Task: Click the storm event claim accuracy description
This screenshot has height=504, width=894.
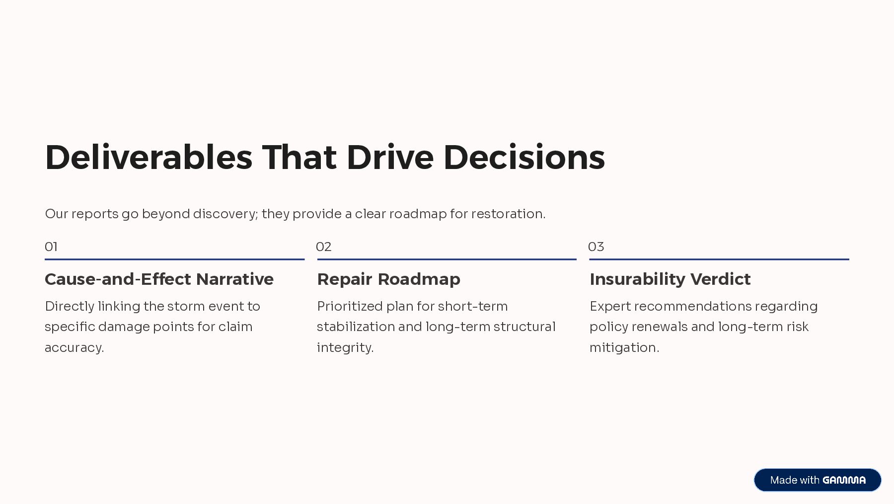Action: (152, 327)
